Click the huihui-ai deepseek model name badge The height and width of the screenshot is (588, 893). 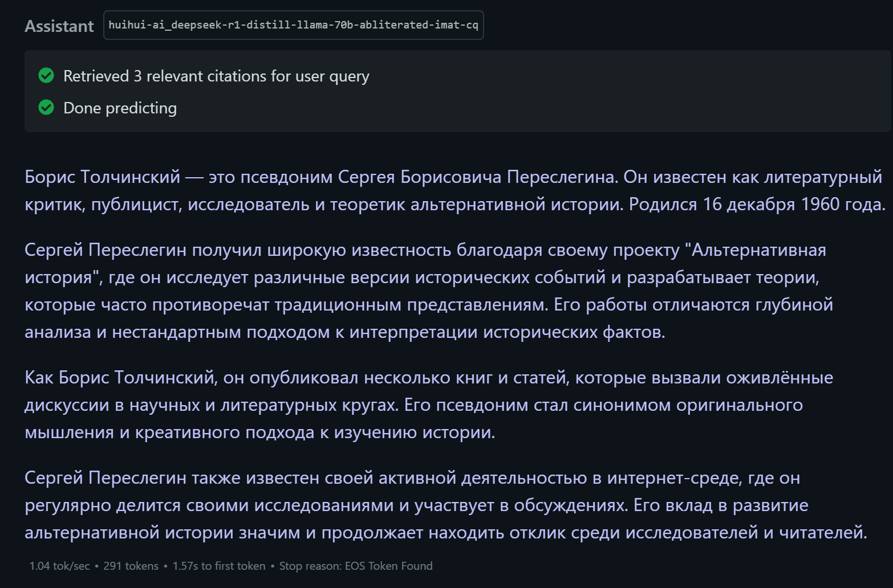point(293,25)
